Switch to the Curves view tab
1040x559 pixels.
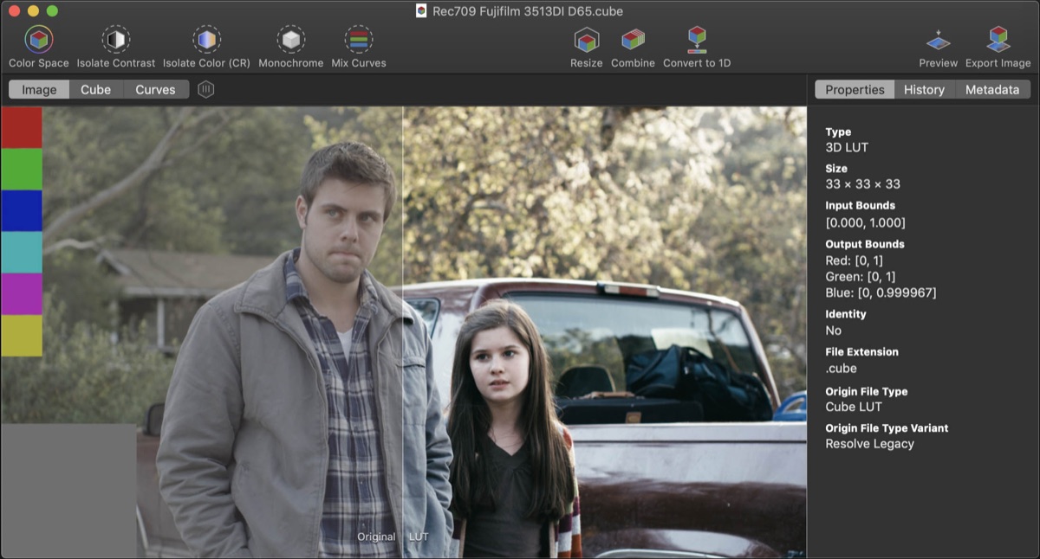(156, 89)
